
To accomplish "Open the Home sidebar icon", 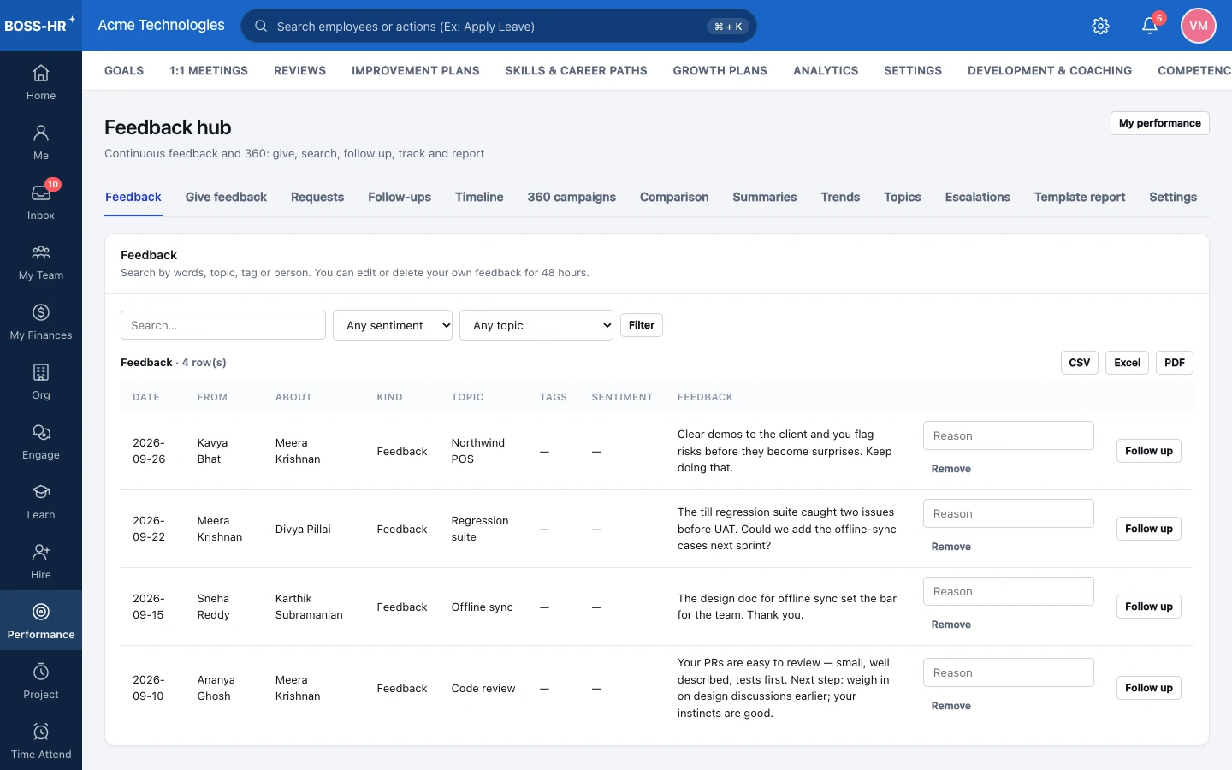I will [x=41, y=73].
